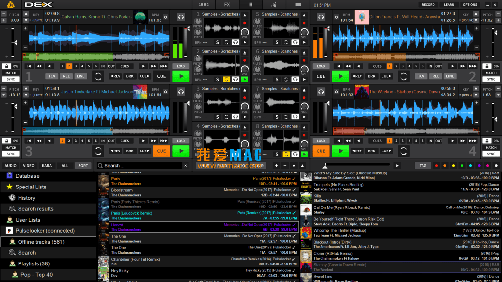Click the RECORD button
Viewport: 502px width, 282px height.
[x=428, y=5]
